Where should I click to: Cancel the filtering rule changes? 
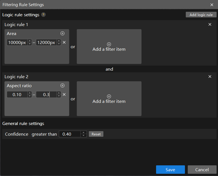(x=202, y=170)
